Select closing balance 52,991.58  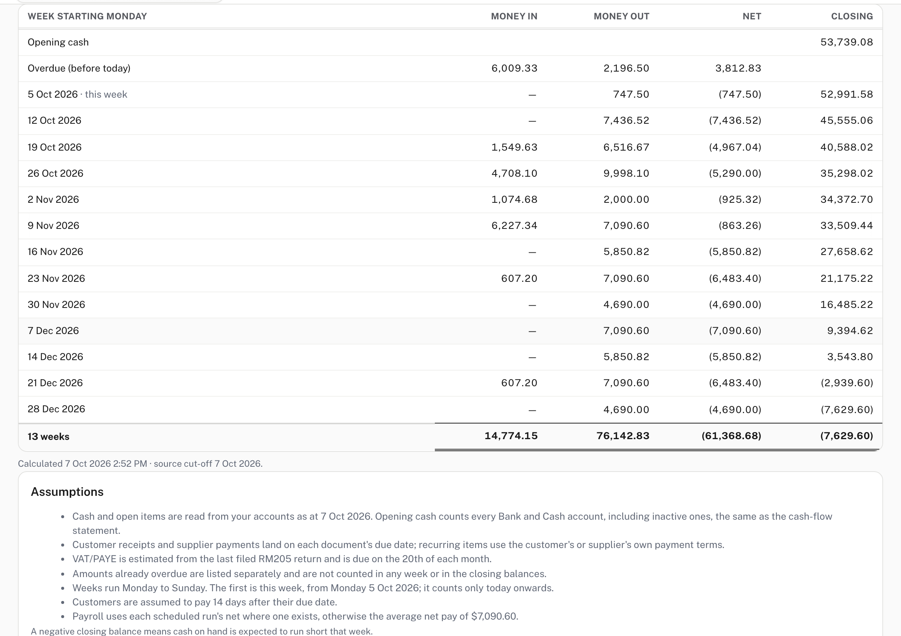tap(847, 95)
